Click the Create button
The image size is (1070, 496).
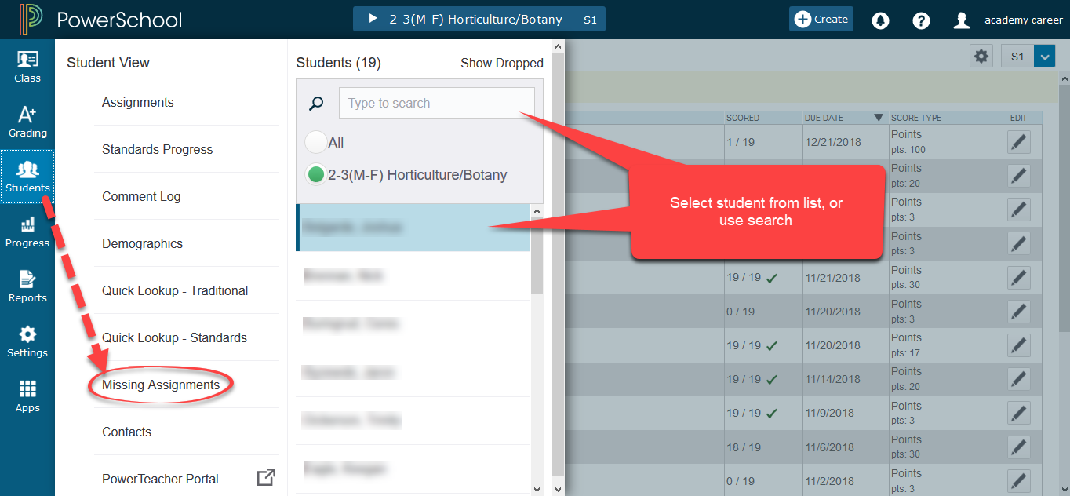click(x=821, y=20)
